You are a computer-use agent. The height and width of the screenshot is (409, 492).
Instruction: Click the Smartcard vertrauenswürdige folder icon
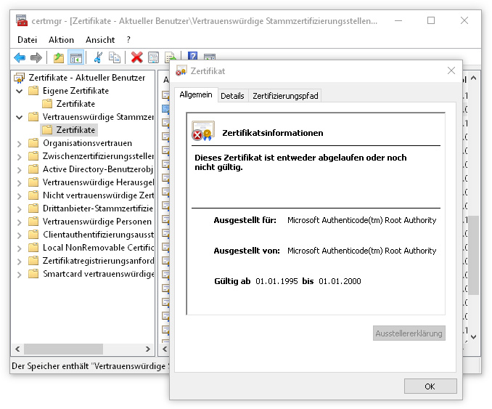pyautogui.click(x=33, y=274)
